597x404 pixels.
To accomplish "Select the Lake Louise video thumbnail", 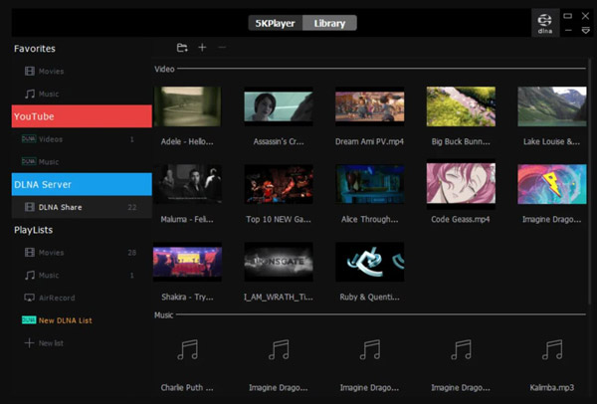I will [x=552, y=106].
